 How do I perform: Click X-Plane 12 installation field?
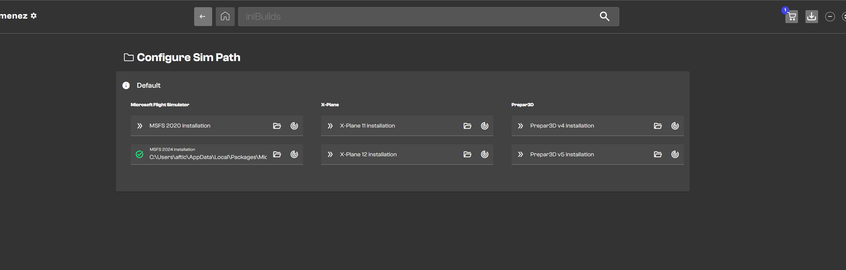click(407, 154)
